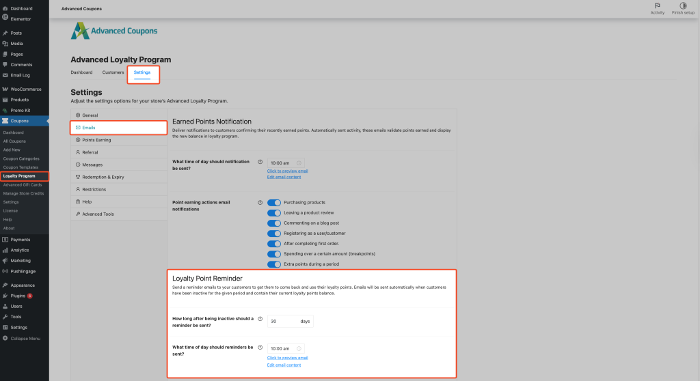Open the Points Earning settings section
The image size is (700, 381).
coord(119,140)
